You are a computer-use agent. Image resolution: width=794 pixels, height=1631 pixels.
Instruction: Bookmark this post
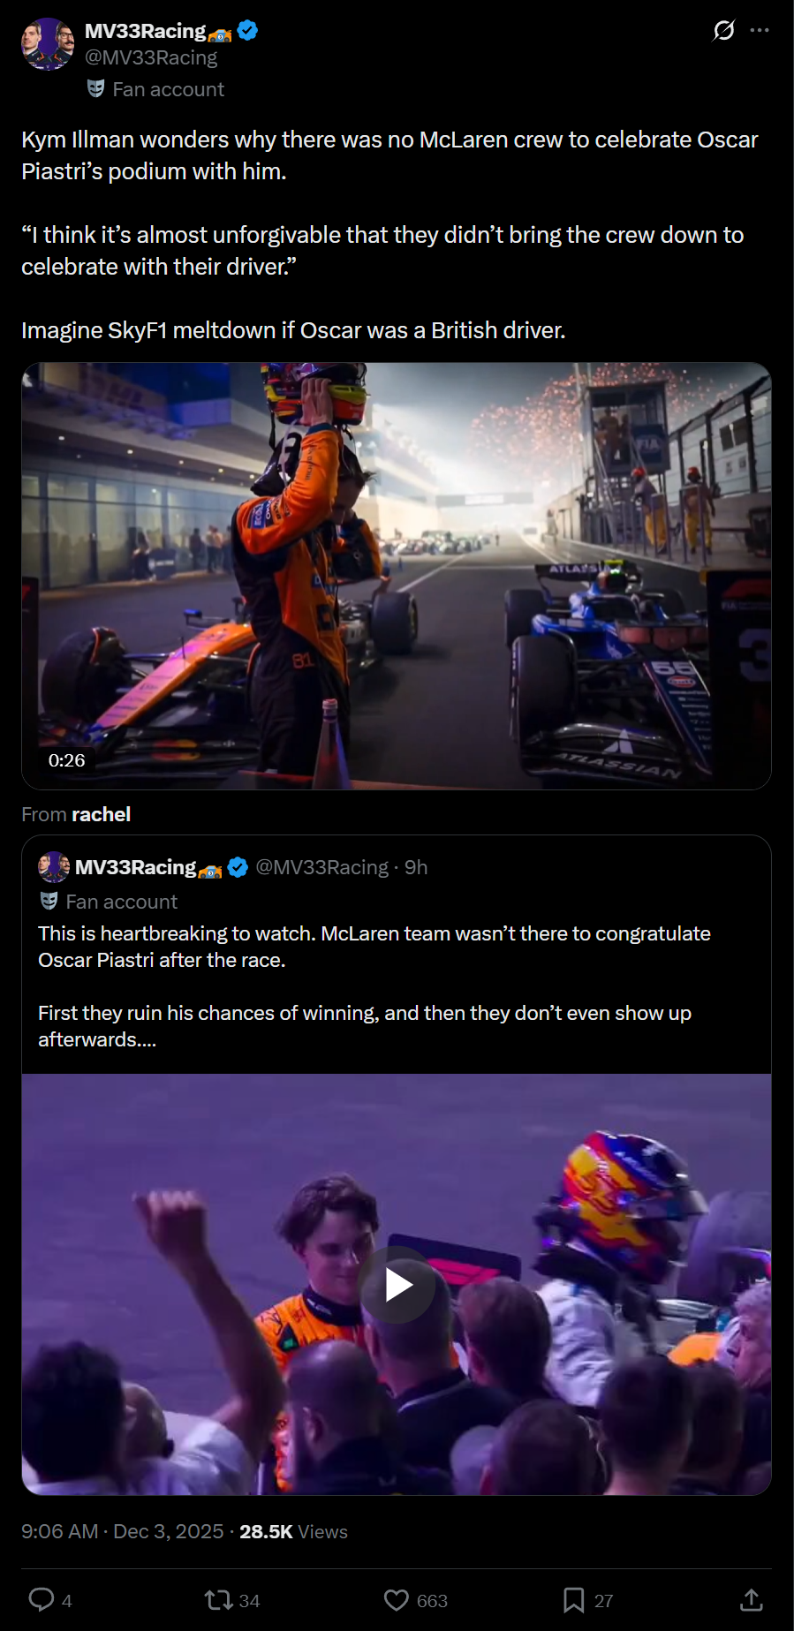point(573,1600)
